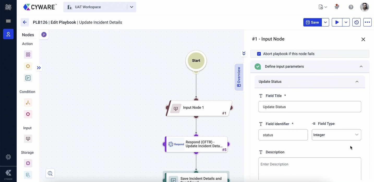Screen dimensions: 374x182
Task: Collapse the Update Status section
Action: pos(357,82)
